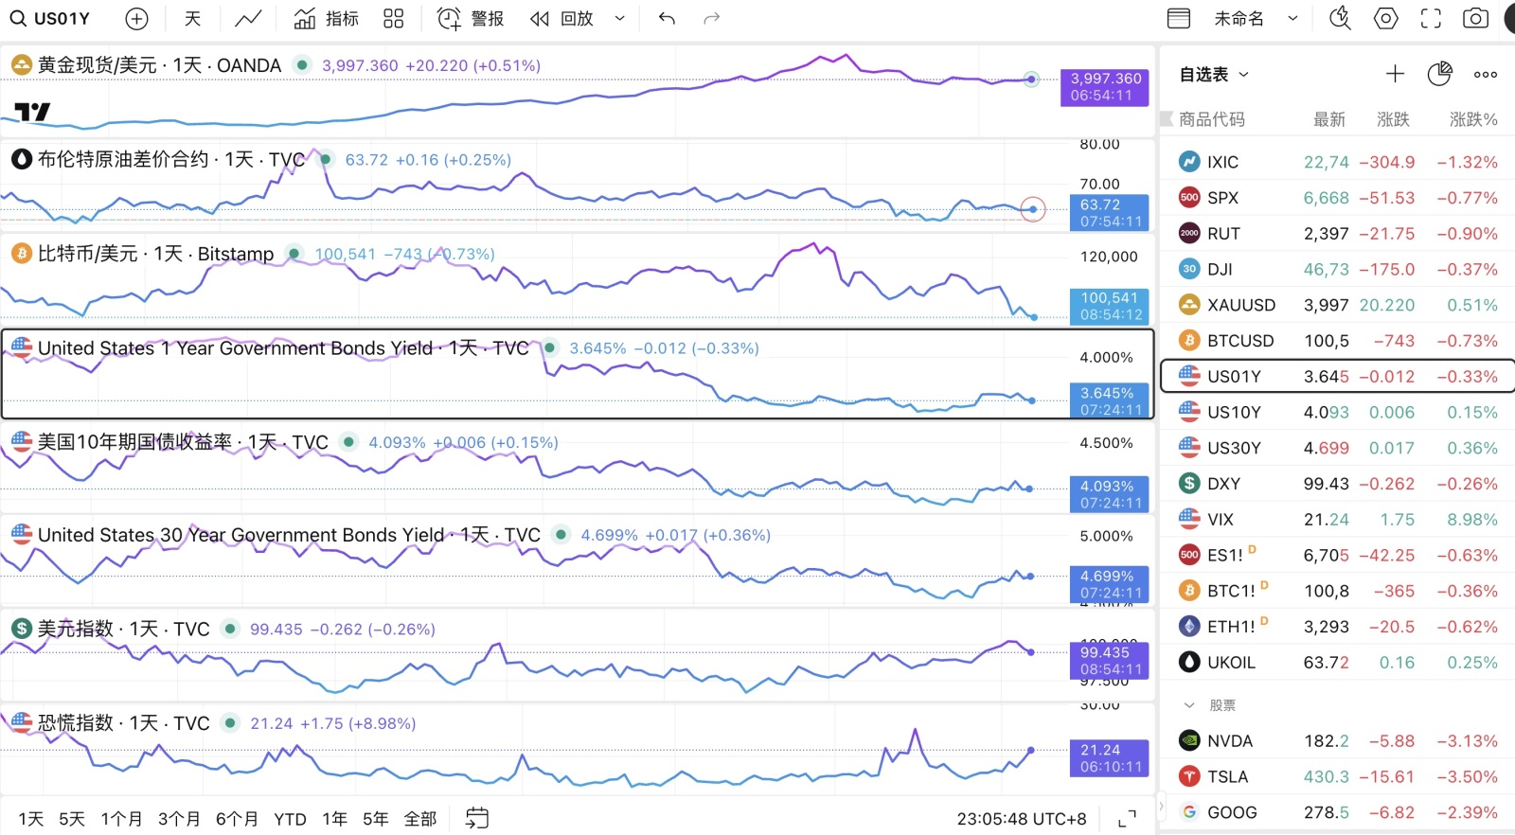This screenshot has height=835, width=1515.
Task: Set time range to 1年
Action: point(334,819)
